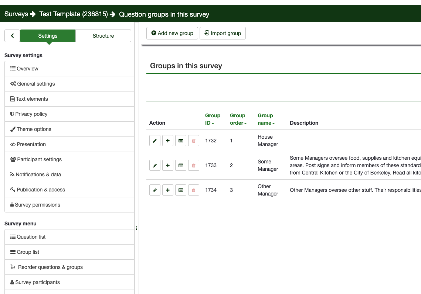This screenshot has width=421, height=294.
Task: Sort table by Group name column
Action: [266, 119]
